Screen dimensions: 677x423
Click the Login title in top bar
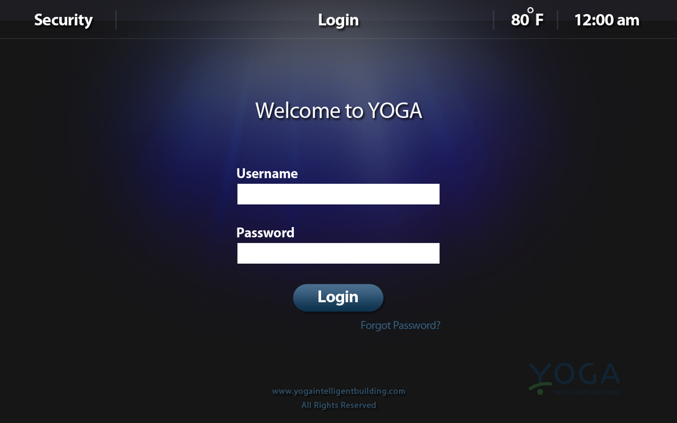point(338,20)
